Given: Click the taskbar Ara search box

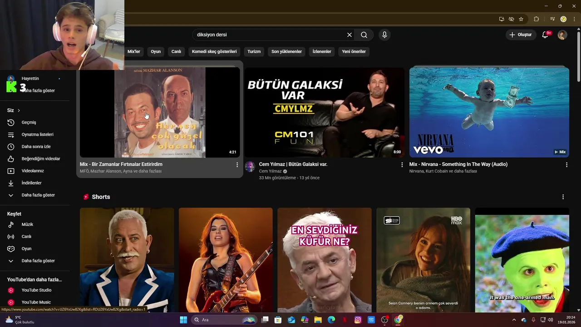Looking at the screenshot, I should [x=224, y=320].
